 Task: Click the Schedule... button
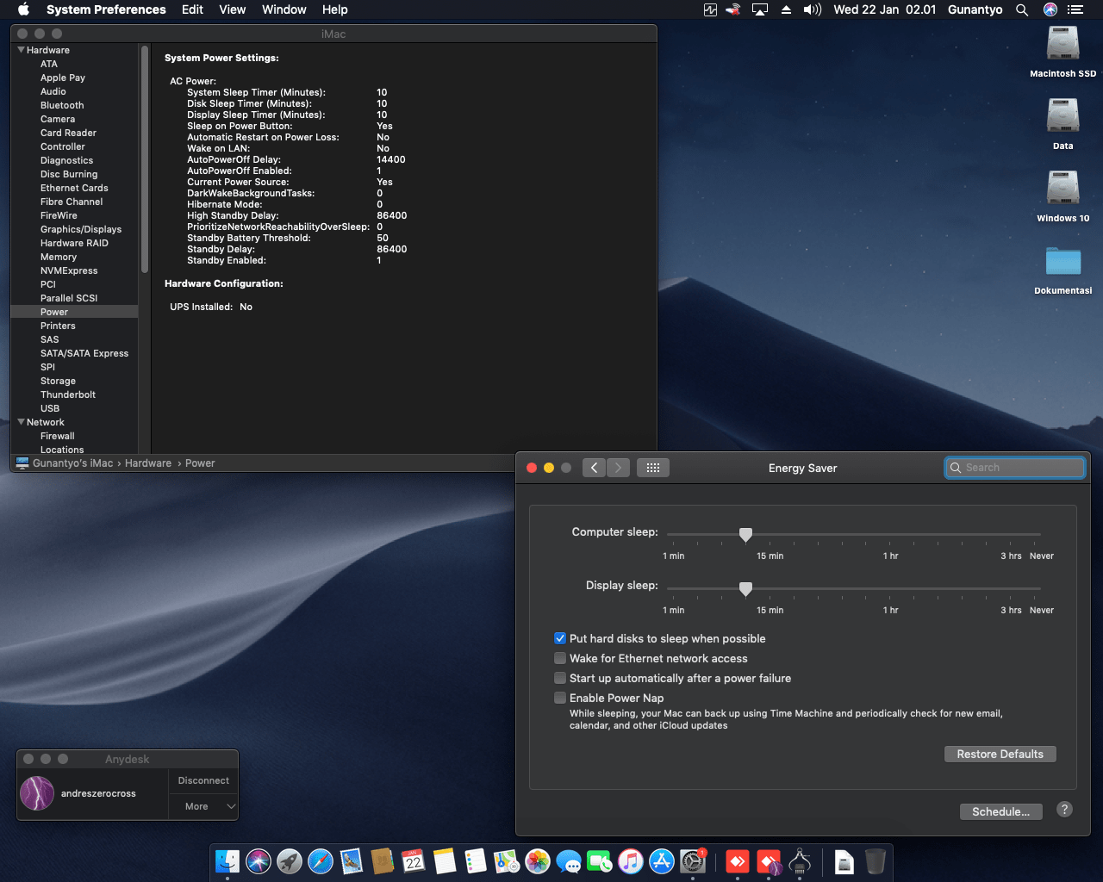[1000, 811]
